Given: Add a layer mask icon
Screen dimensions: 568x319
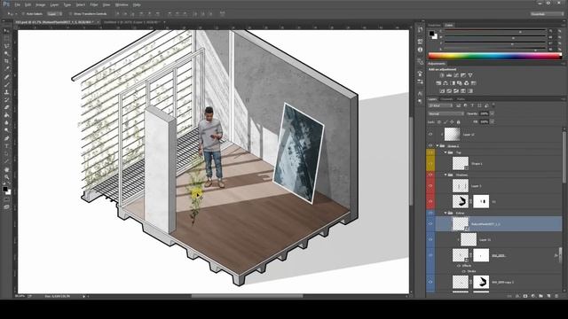Looking at the screenshot, I should coord(525,296).
